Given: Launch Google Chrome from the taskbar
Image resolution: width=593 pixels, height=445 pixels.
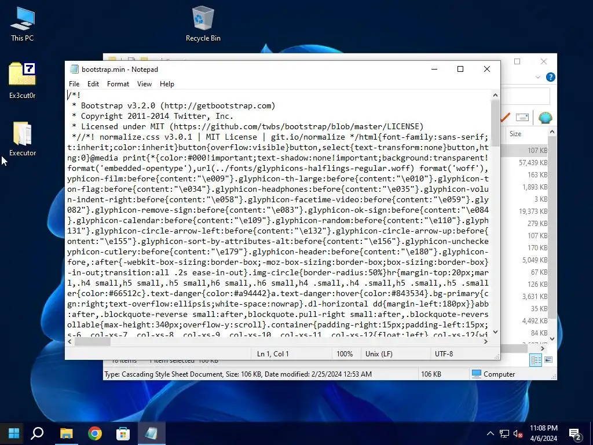Looking at the screenshot, I should coord(95,433).
